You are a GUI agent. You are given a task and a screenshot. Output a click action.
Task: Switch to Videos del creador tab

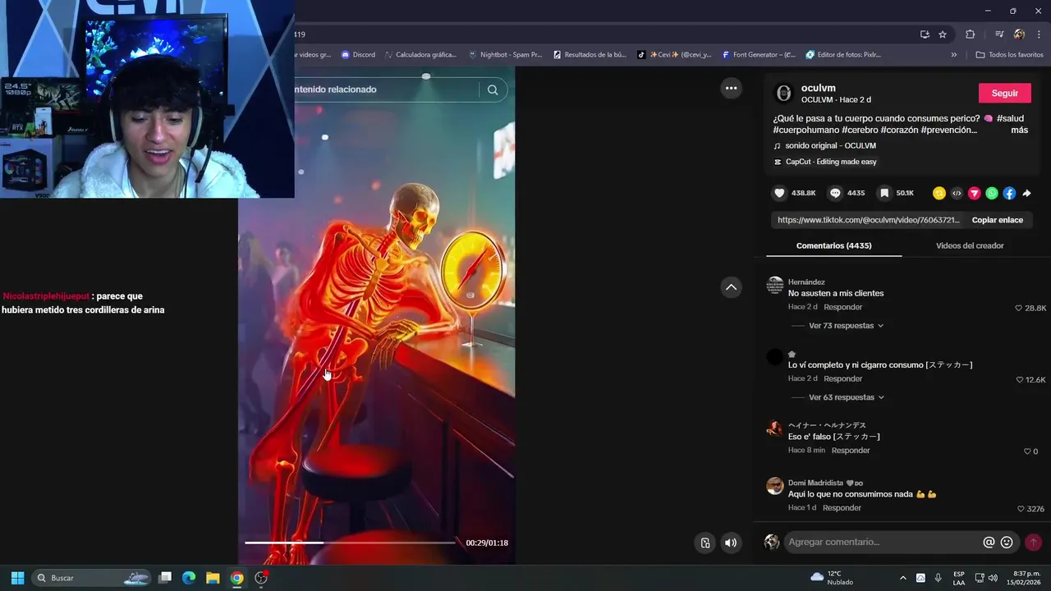click(x=970, y=245)
